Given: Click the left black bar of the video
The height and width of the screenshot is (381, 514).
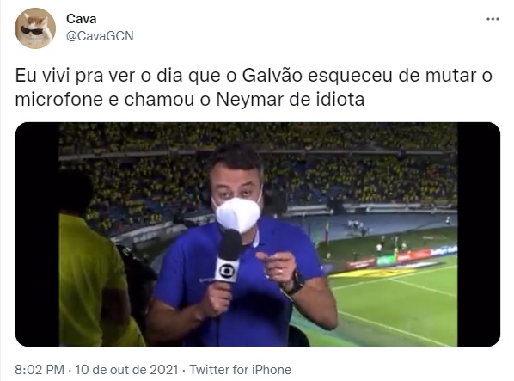Looking at the screenshot, I should [x=37, y=234].
